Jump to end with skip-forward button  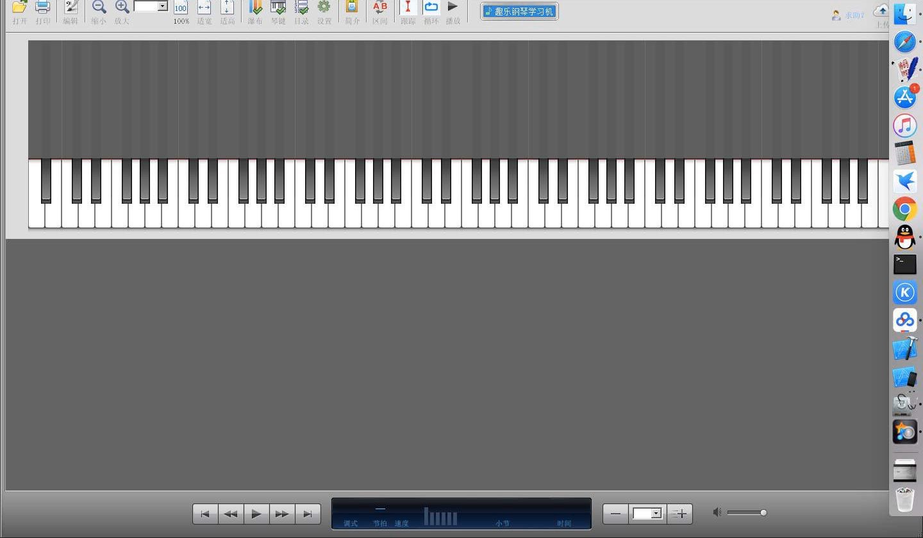click(x=308, y=514)
